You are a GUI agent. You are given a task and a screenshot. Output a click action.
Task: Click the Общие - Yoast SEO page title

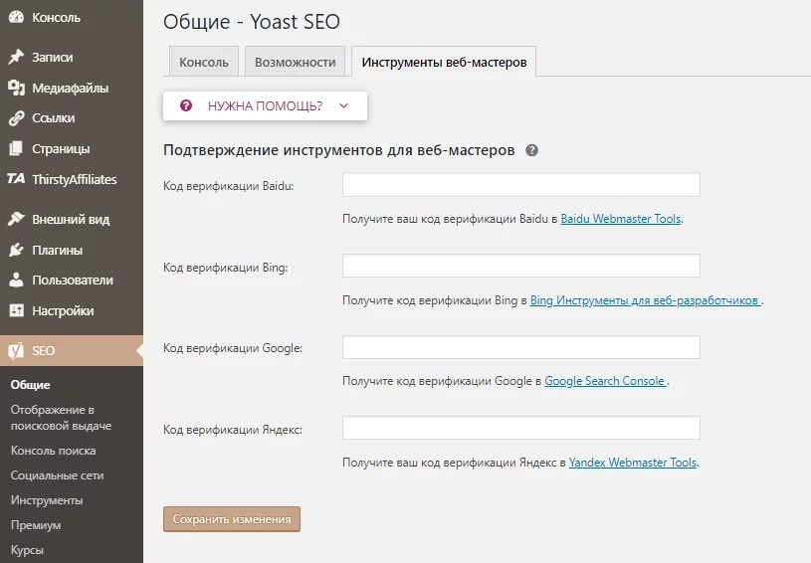coord(252,22)
